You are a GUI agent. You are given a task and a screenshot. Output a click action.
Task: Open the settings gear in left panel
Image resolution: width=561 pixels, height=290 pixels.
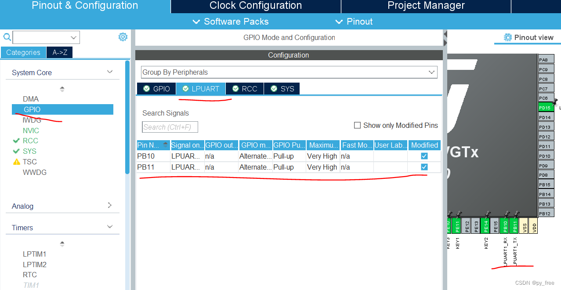[123, 37]
